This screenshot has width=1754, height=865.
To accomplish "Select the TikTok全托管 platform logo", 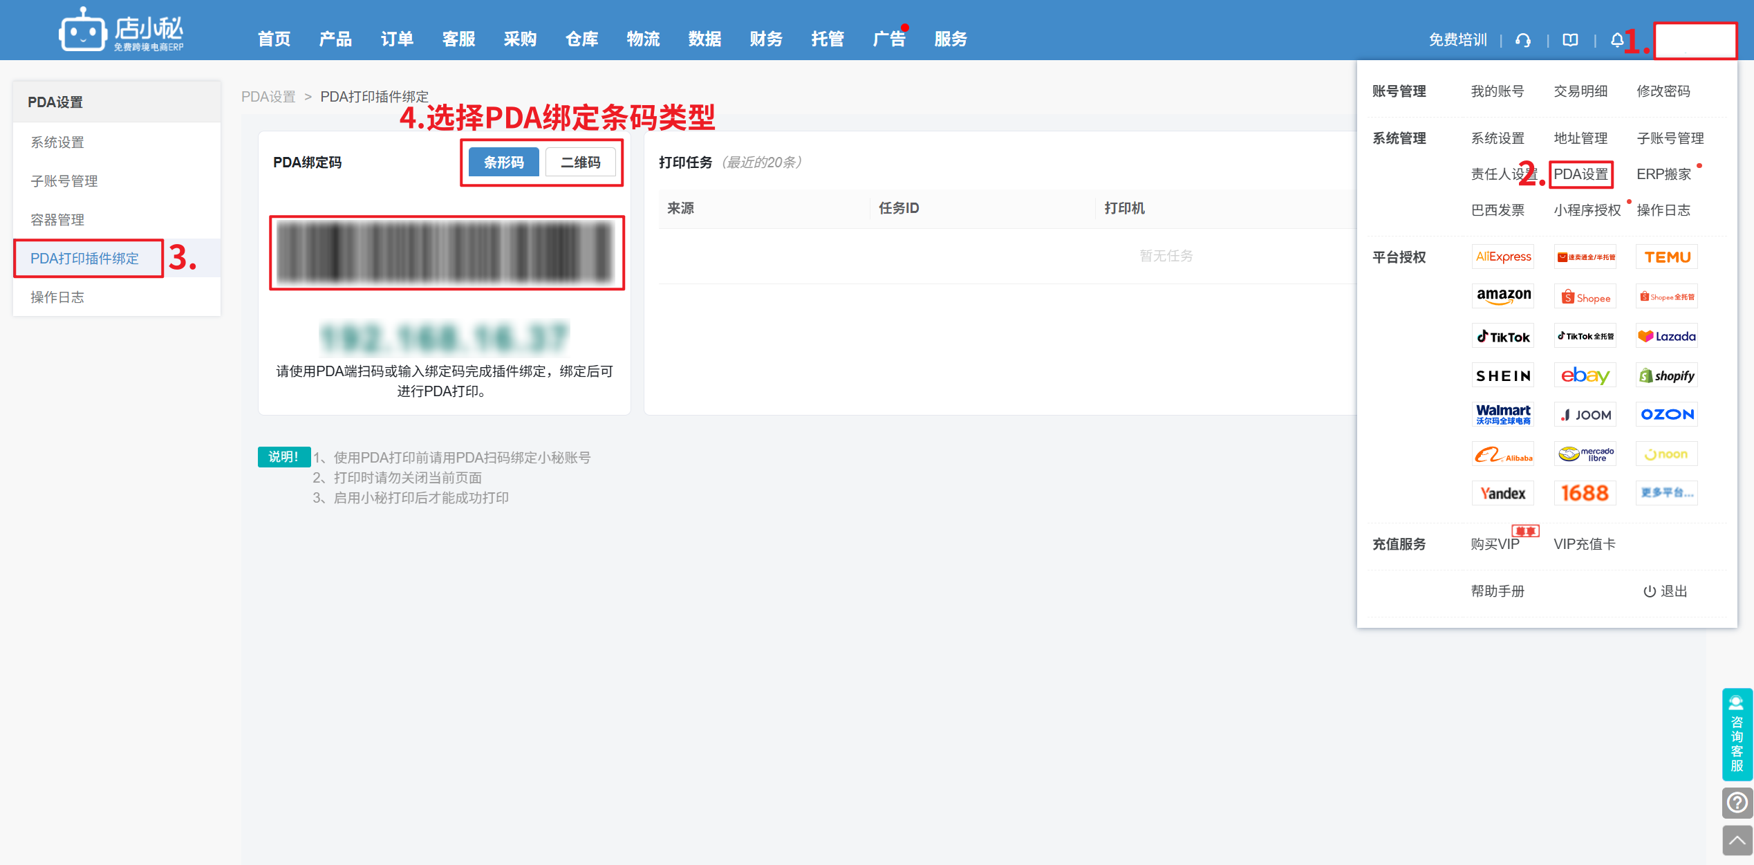I will click(1585, 336).
